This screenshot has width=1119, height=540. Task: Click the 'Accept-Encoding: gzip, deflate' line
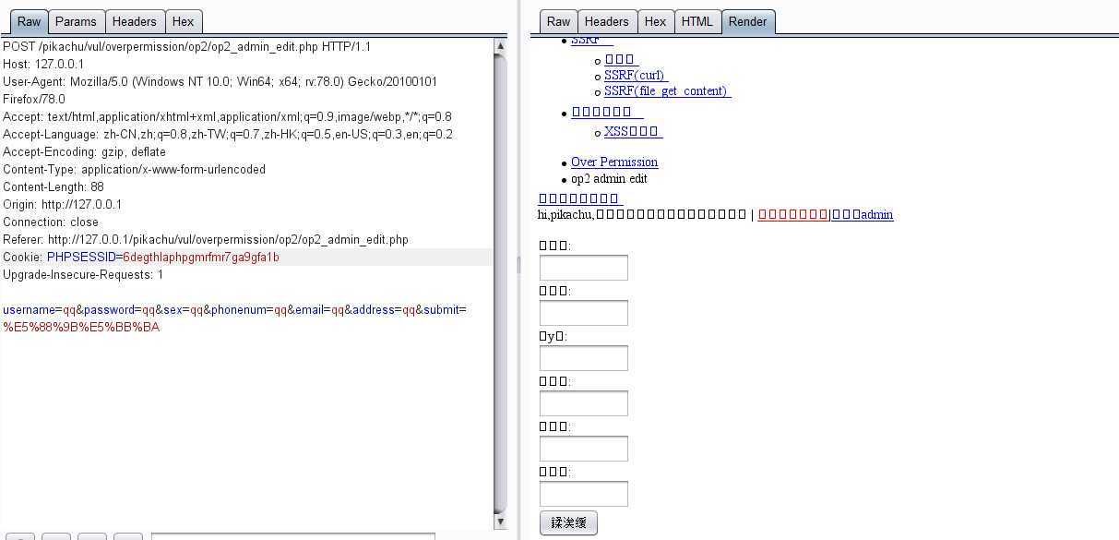(x=85, y=151)
